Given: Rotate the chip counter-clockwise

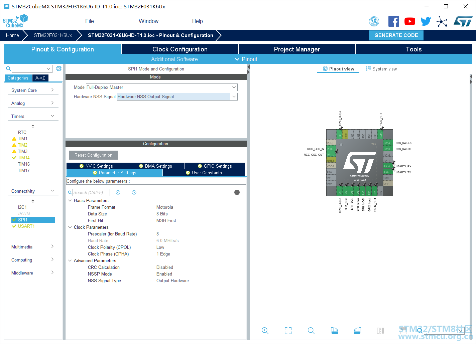Looking at the screenshot, I should tap(357, 331).
